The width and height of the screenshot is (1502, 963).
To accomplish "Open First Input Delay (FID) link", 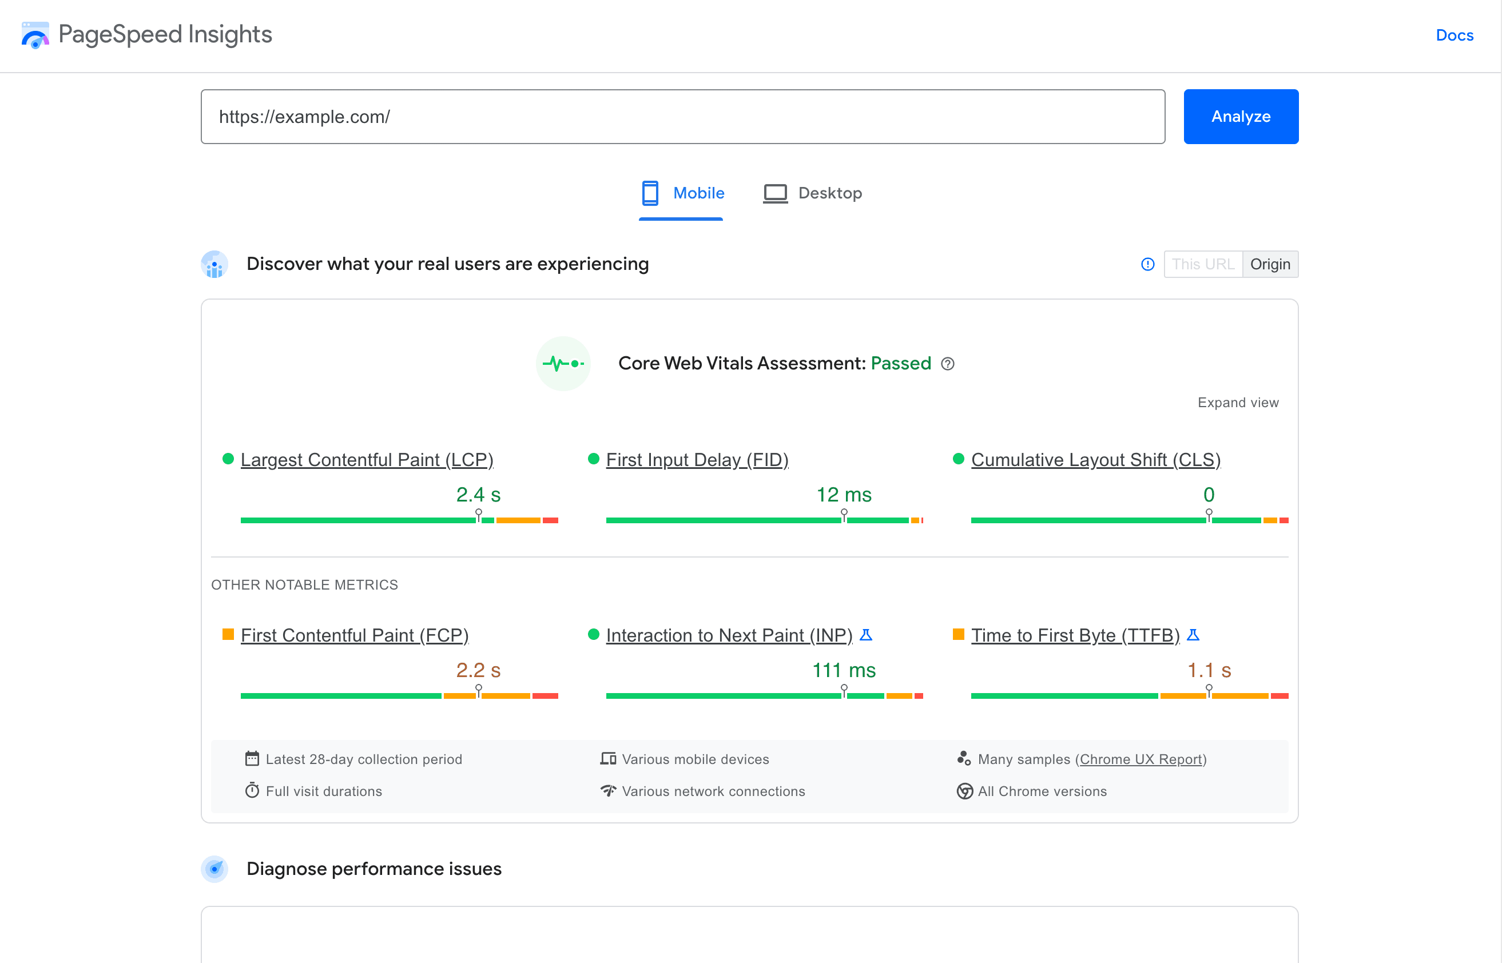I will [x=697, y=460].
